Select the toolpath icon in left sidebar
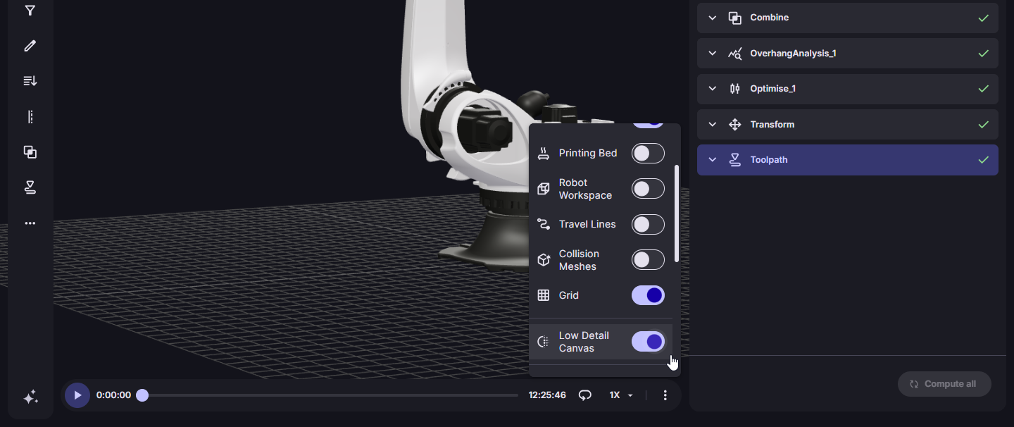1014x427 pixels. pyautogui.click(x=30, y=187)
